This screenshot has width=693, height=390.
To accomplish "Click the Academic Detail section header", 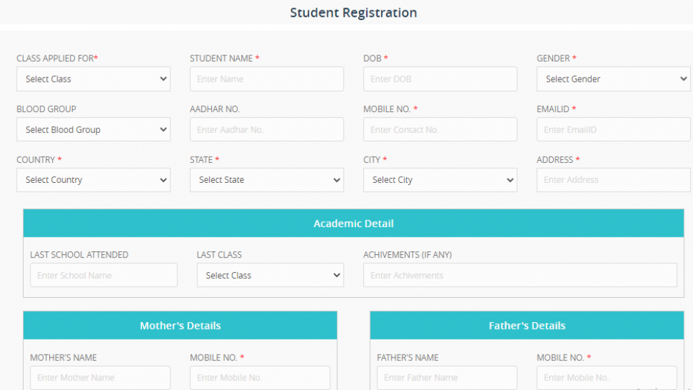I will point(353,224).
